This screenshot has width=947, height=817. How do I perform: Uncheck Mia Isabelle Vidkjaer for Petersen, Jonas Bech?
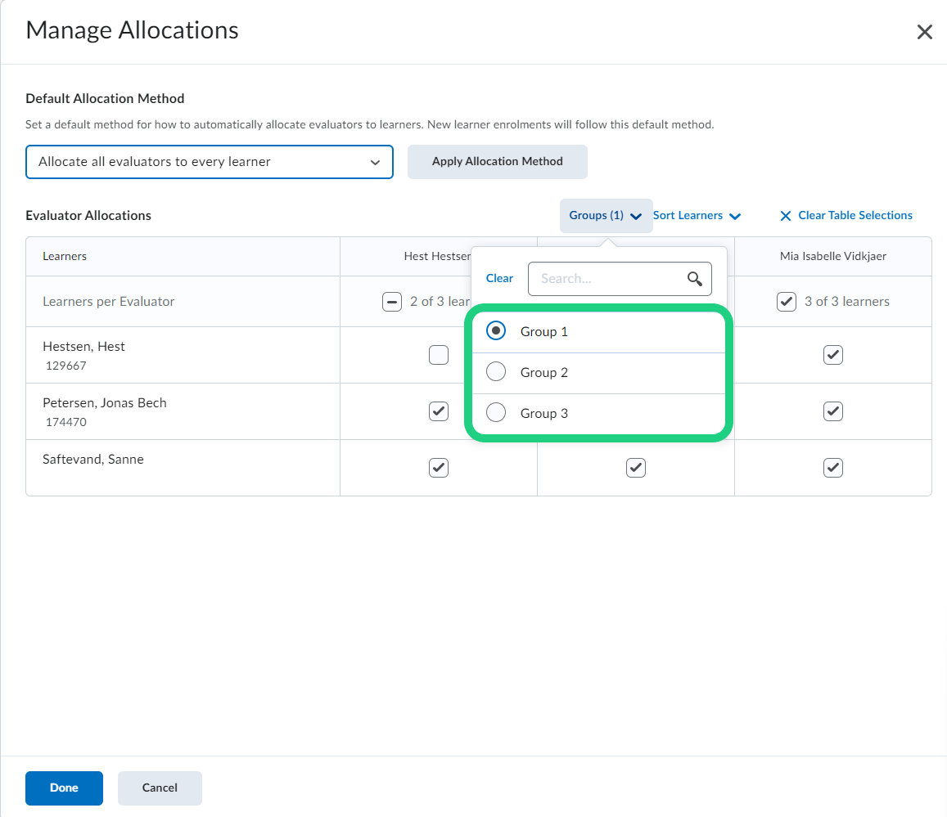[x=832, y=411]
